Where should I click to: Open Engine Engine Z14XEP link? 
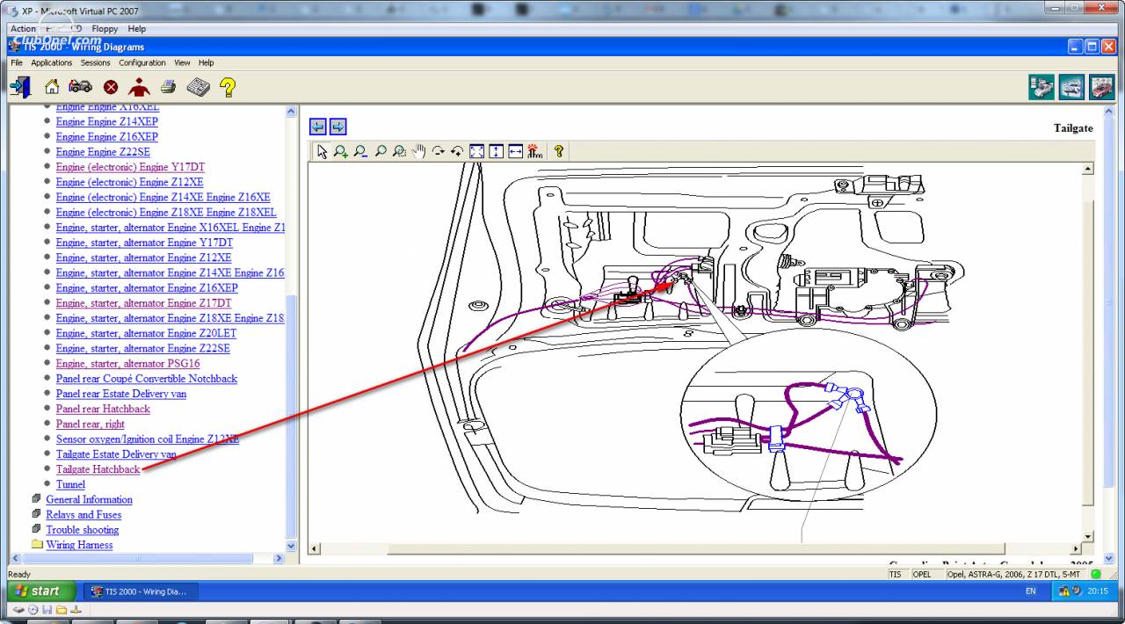coord(106,122)
